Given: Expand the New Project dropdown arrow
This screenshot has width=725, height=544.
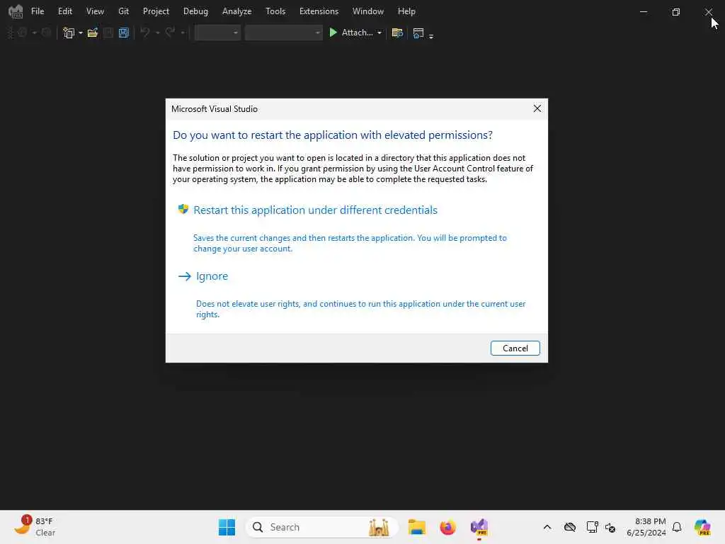Looking at the screenshot, I should pos(81,33).
